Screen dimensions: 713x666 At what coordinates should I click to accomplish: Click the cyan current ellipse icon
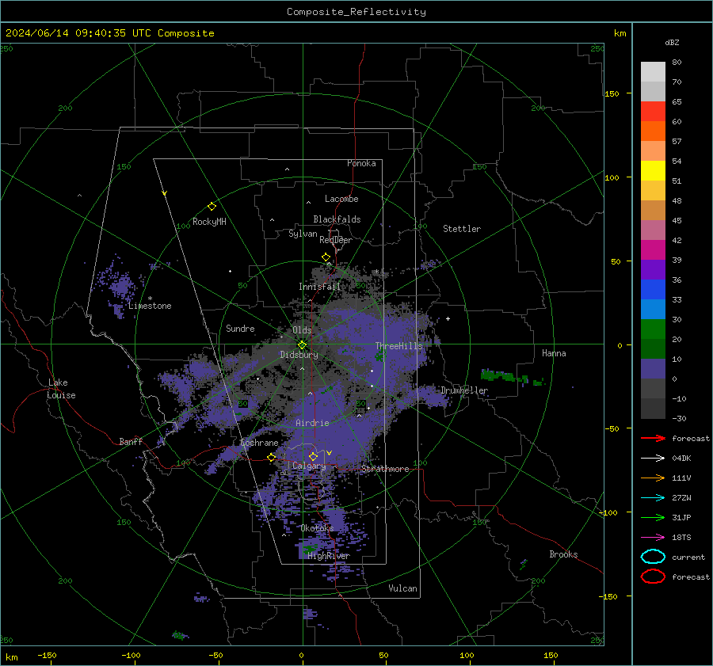(653, 557)
